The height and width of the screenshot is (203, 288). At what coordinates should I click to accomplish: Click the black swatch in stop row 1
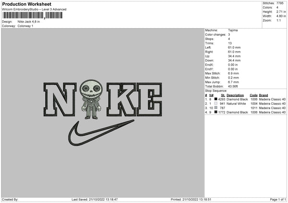[216, 99]
